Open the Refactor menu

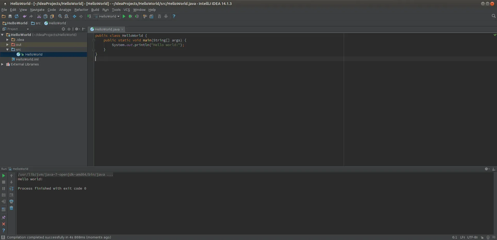(81, 10)
